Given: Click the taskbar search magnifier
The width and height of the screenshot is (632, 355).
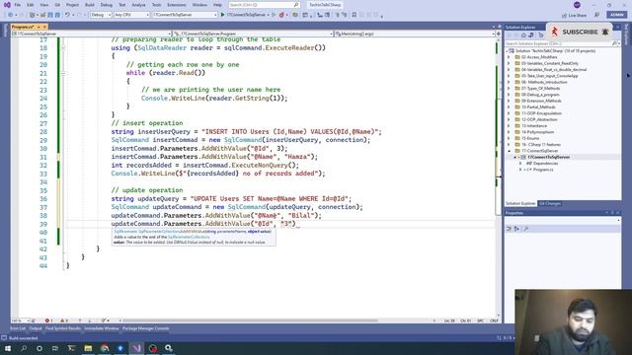Looking at the screenshot, I should pos(24,348).
